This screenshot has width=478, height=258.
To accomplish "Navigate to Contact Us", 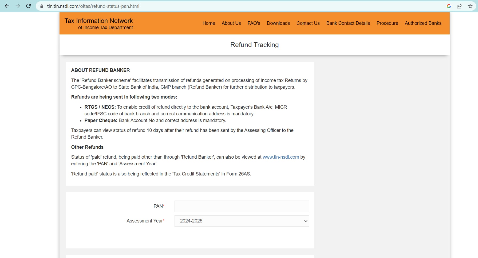I will [308, 23].
